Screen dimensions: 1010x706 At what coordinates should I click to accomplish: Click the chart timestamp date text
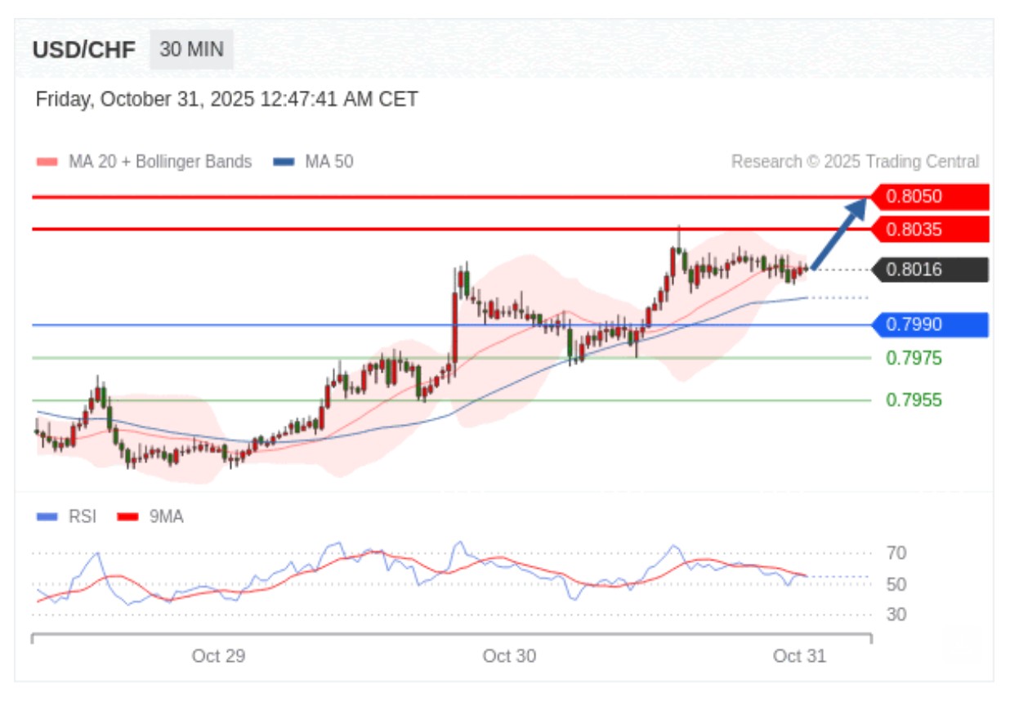(x=226, y=100)
